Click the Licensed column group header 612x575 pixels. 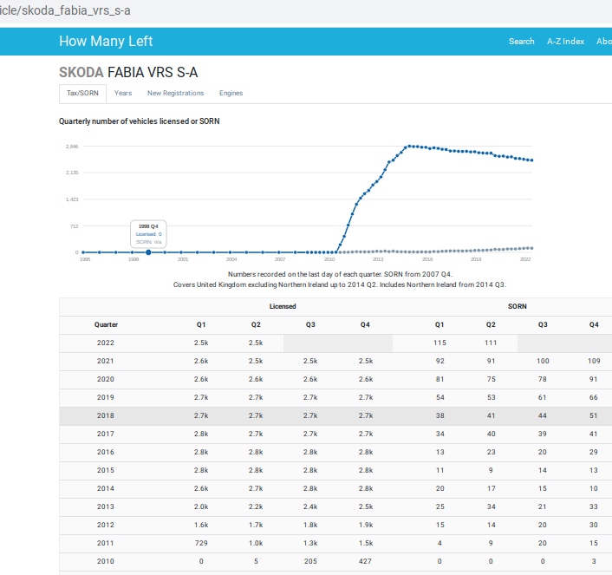tap(283, 306)
